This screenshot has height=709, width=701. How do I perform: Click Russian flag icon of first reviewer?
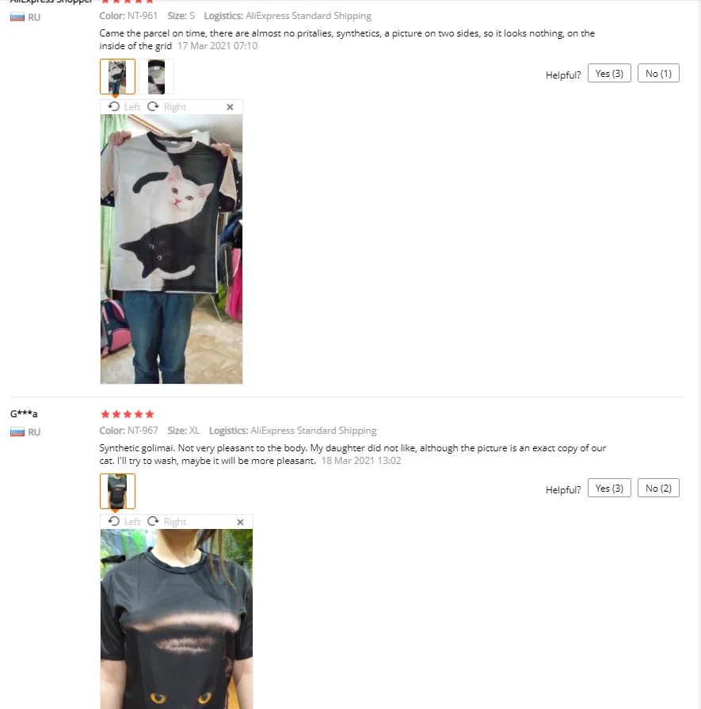point(17,17)
